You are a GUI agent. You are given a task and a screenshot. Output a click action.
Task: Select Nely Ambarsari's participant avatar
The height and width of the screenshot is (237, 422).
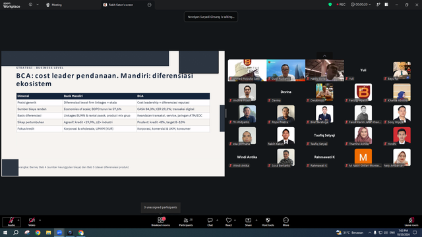[402, 157]
